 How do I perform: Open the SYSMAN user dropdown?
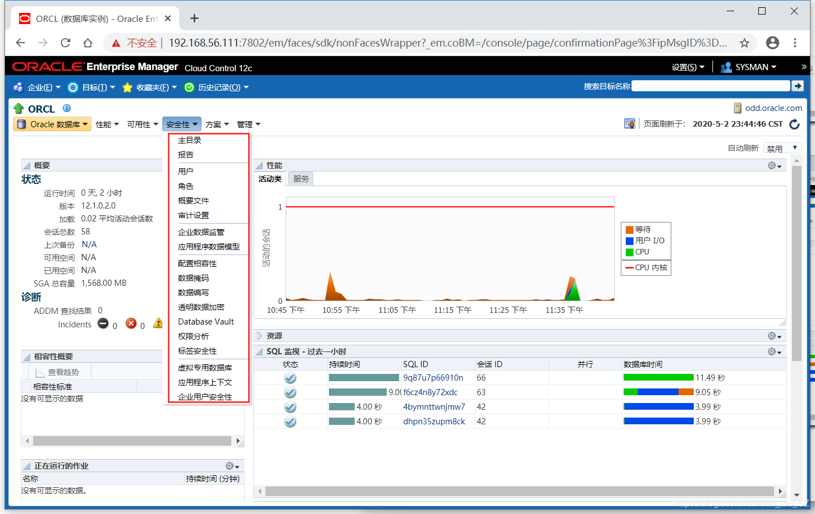(748, 67)
